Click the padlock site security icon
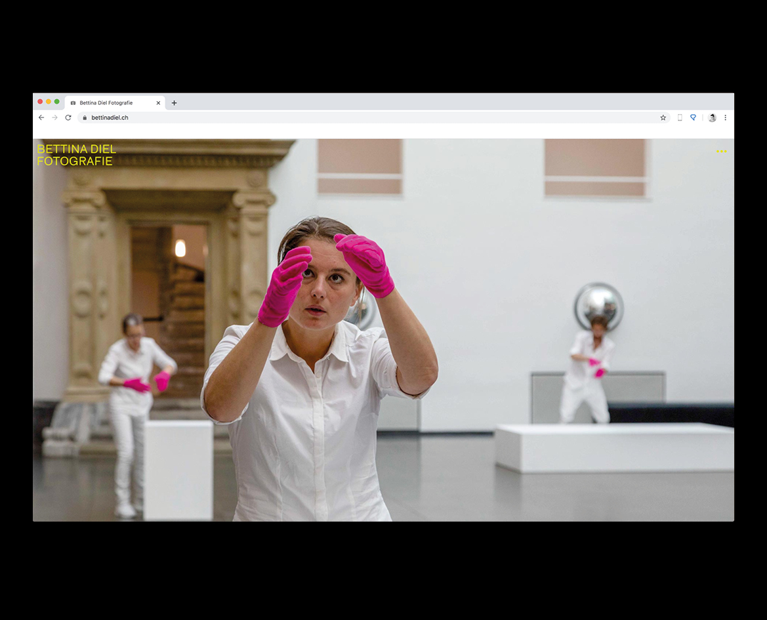Image resolution: width=767 pixels, height=620 pixels. tap(84, 118)
